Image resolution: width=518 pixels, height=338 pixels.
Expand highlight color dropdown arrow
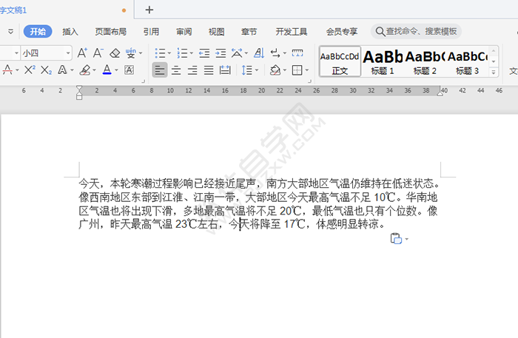pos(94,70)
